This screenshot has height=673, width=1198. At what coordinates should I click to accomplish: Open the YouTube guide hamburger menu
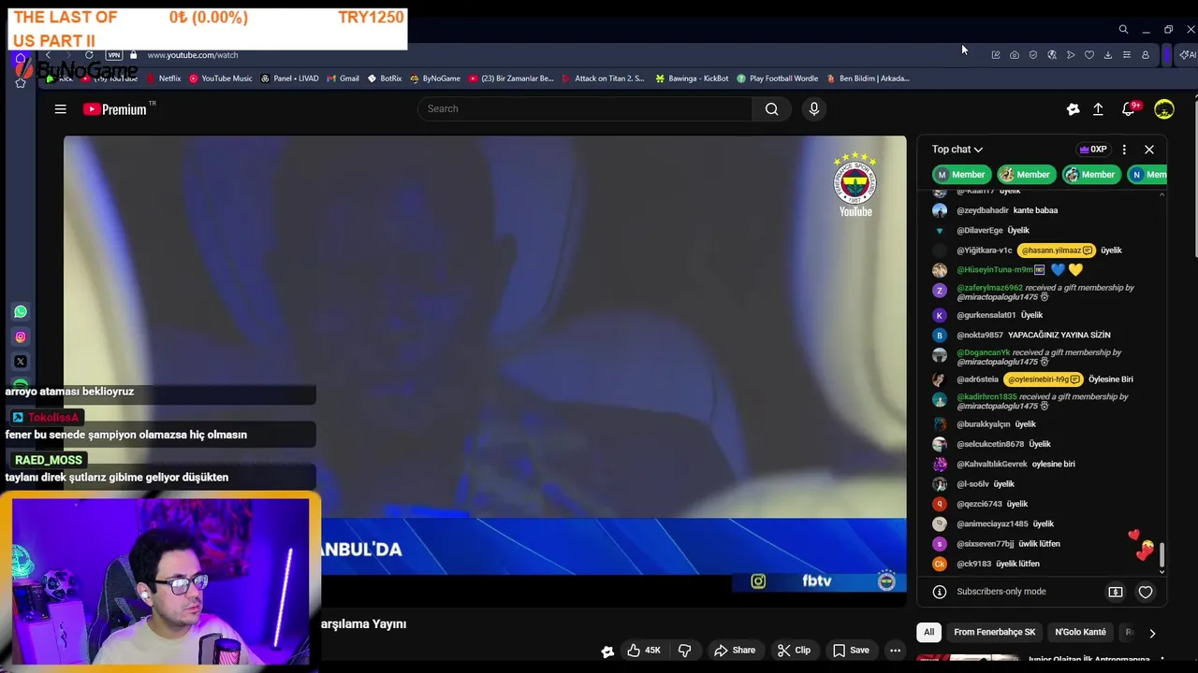click(x=60, y=109)
